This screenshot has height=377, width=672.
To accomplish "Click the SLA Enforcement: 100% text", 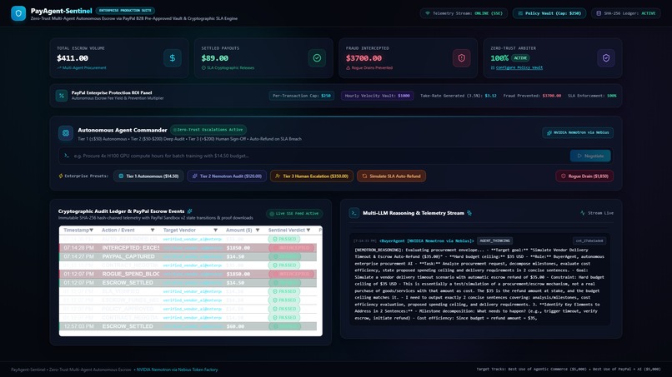I will [x=592, y=96].
